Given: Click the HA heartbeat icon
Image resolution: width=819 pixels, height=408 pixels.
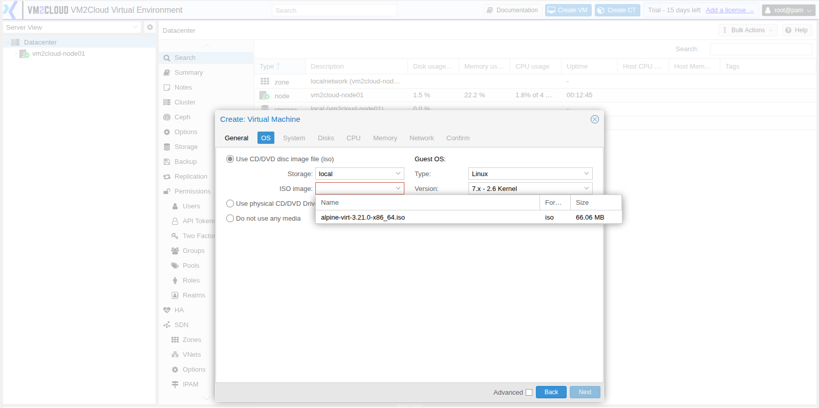Looking at the screenshot, I should tap(167, 310).
